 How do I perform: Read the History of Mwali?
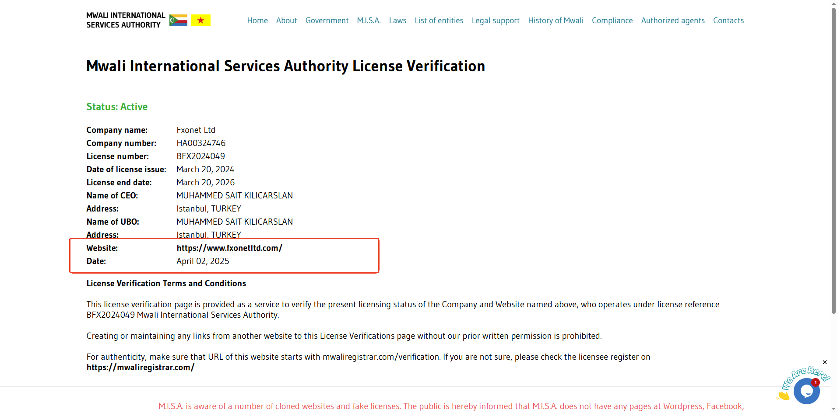click(556, 21)
